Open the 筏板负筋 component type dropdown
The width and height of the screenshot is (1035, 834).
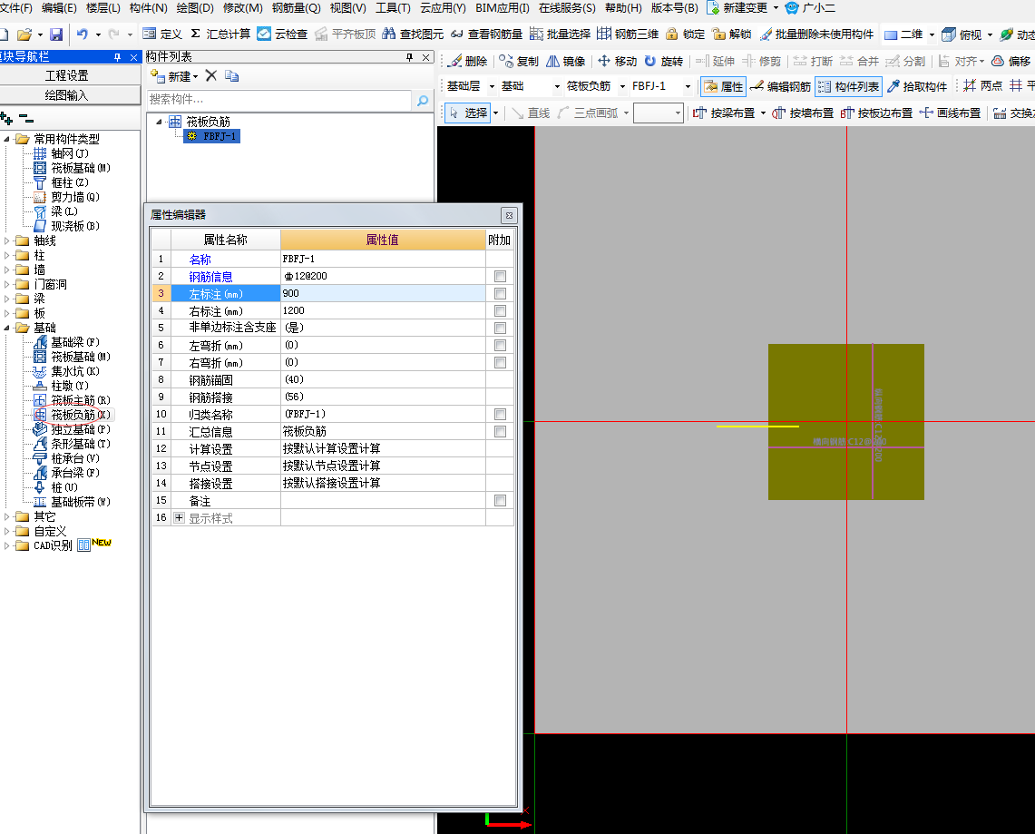point(622,86)
